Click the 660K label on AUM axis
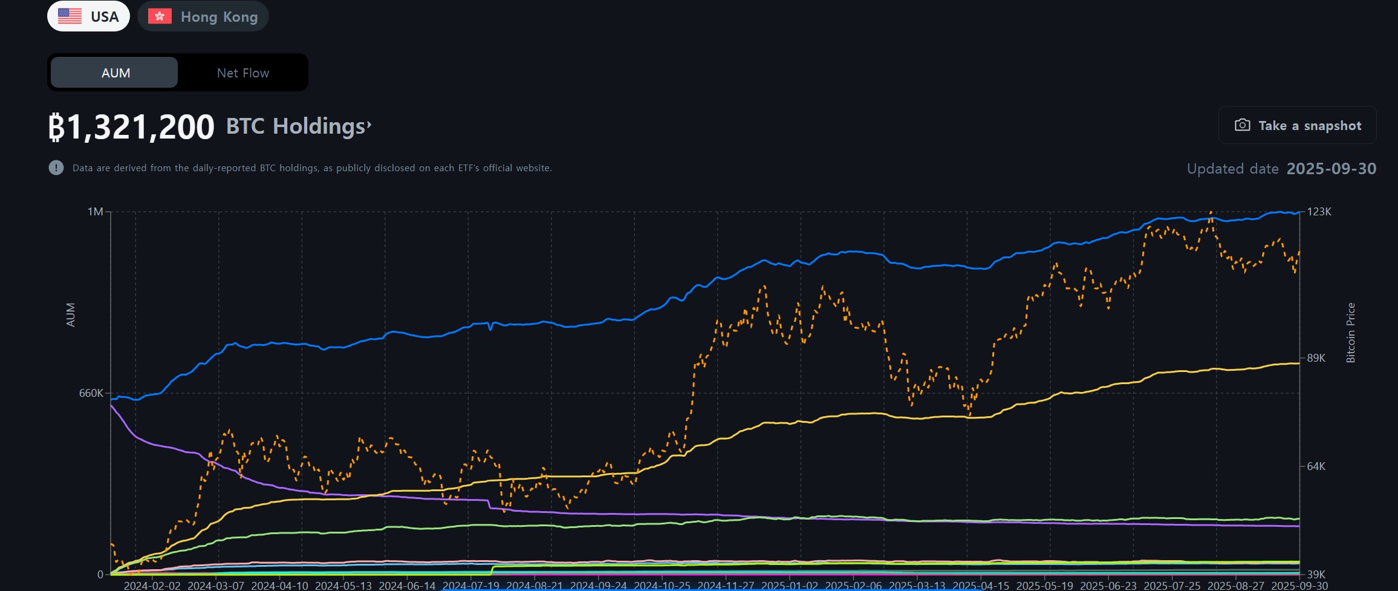 pos(91,393)
